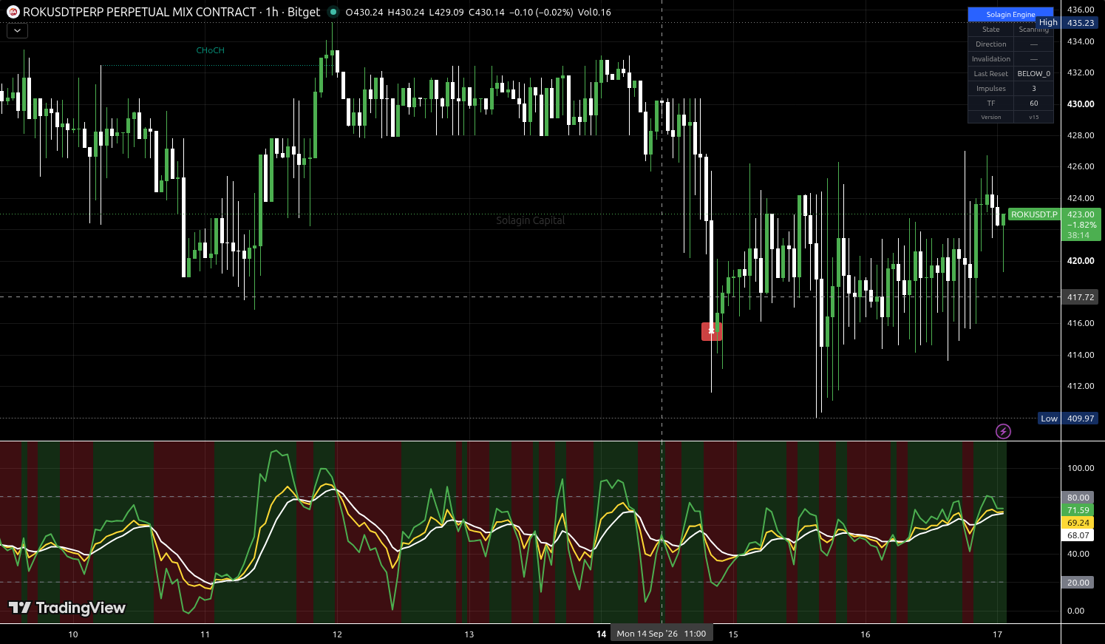Click the 417.72 crosshair price label
The width and height of the screenshot is (1105, 644).
(x=1080, y=297)
